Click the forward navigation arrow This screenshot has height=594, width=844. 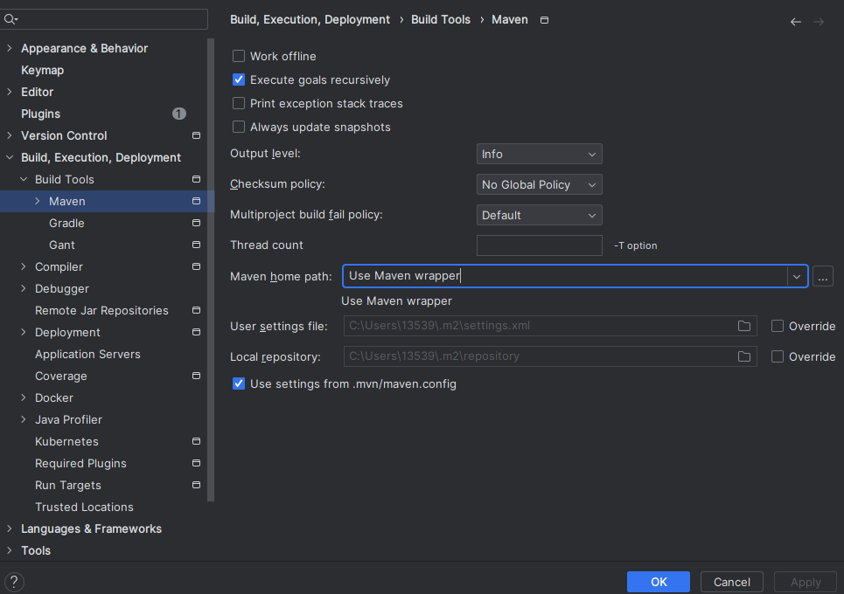click(819, 22)
